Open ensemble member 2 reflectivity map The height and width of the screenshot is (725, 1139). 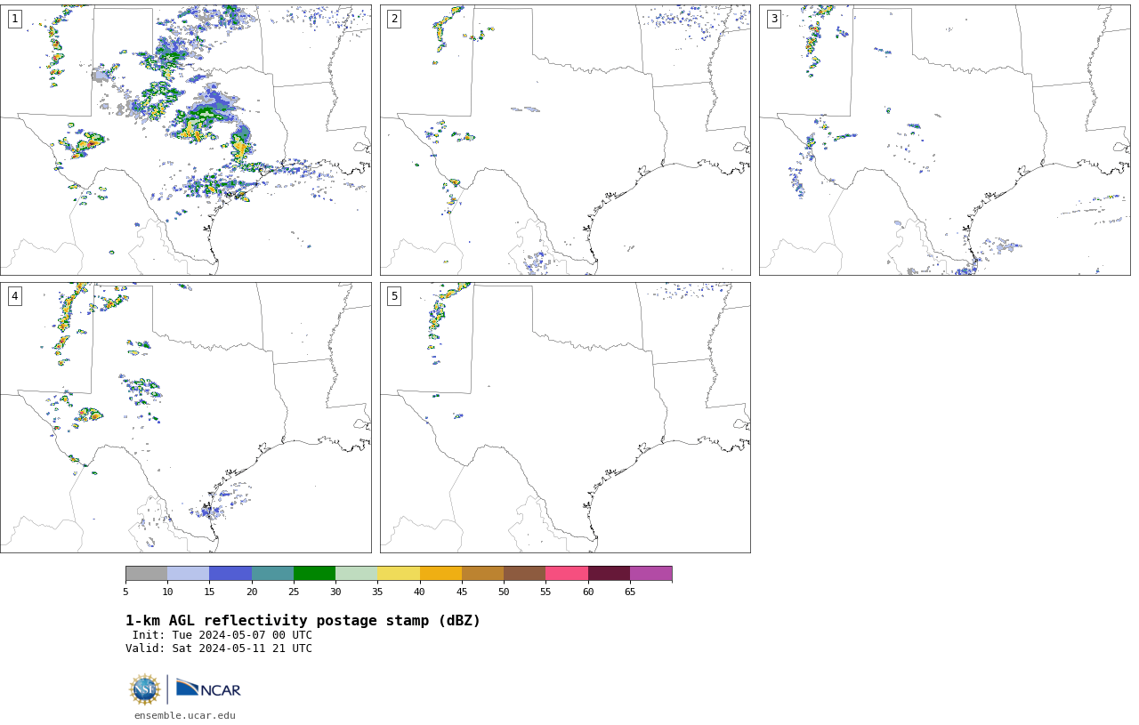(565, 140)
